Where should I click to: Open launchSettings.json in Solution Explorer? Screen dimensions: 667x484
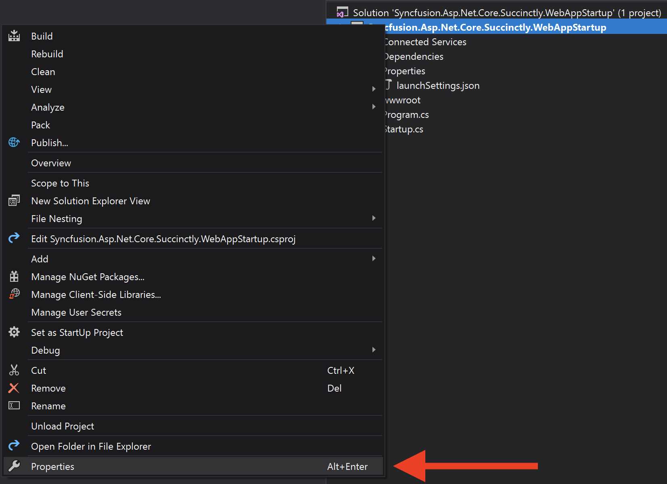pos(438,85)
